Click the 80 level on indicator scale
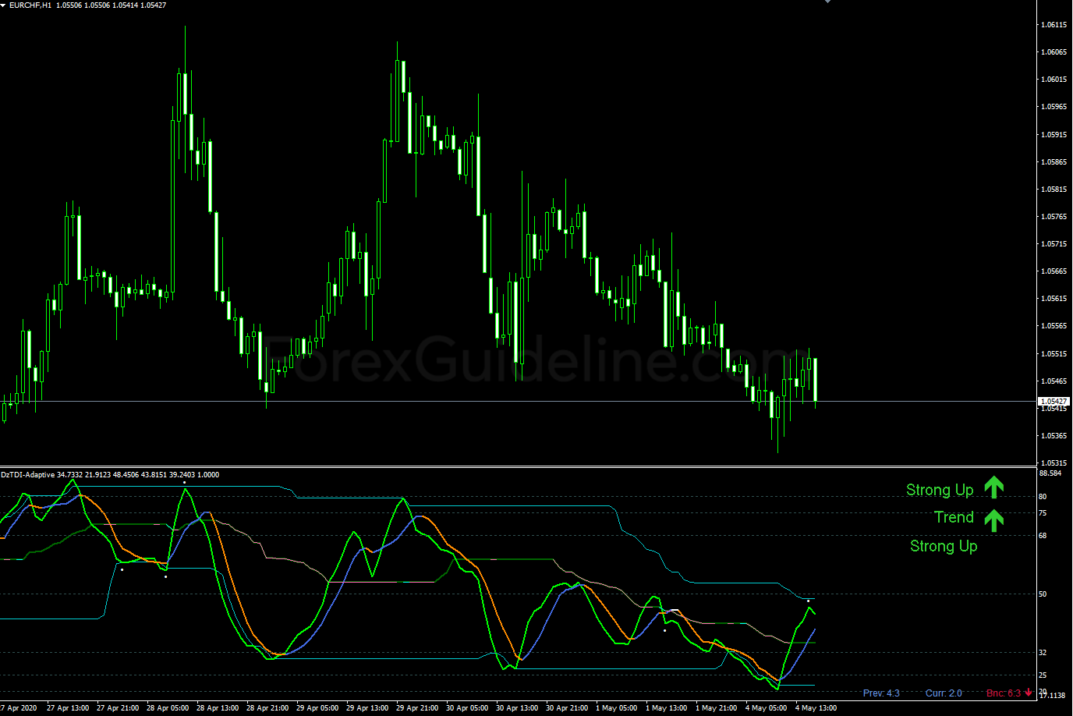Screen dimensions: 1073x716 pyautogui.click(x=1043, y=497)
